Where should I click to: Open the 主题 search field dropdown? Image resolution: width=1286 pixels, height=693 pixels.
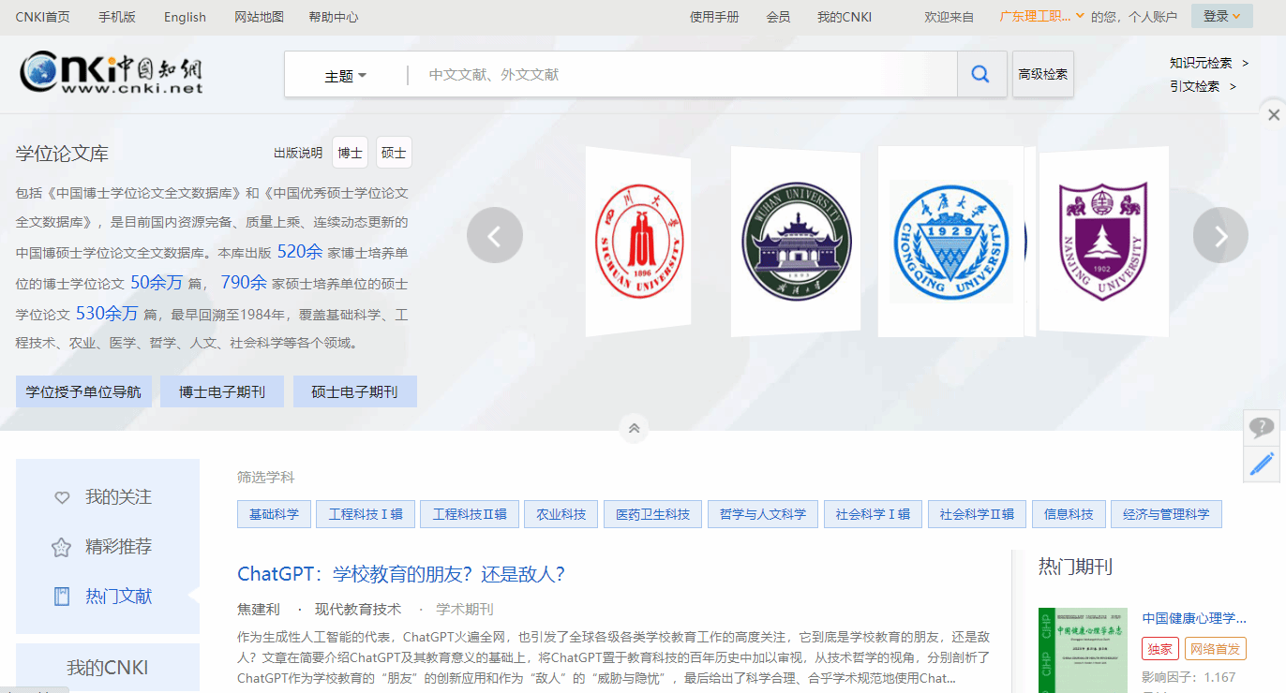tap(346, 76)
